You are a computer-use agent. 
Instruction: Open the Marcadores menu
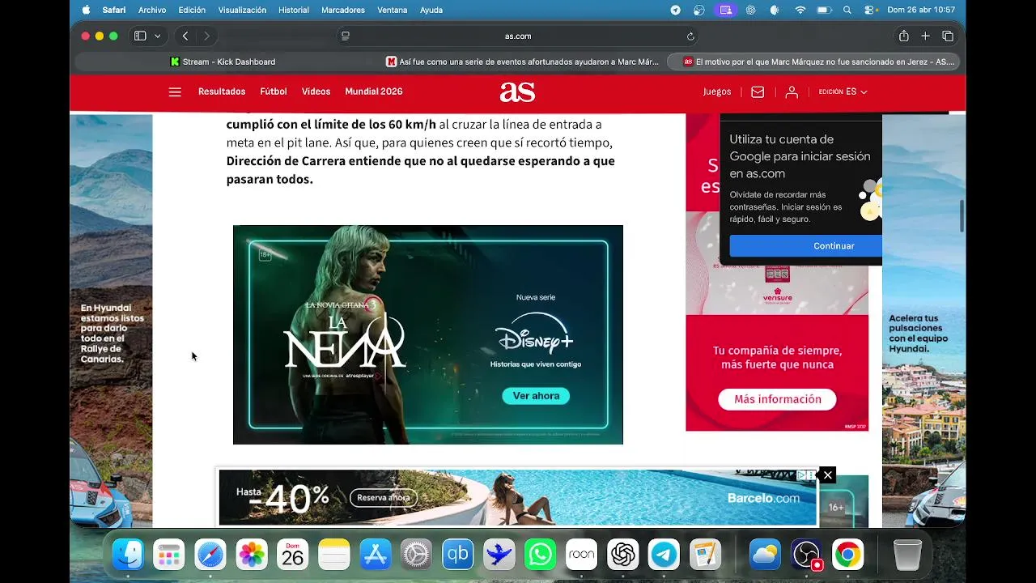[343, 10]
